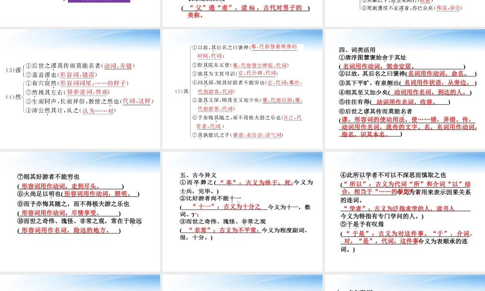The height and width of the screenshot is (291, 485).
Task: Click the red annotation 转折连词,然而
Action: (87, 92)
